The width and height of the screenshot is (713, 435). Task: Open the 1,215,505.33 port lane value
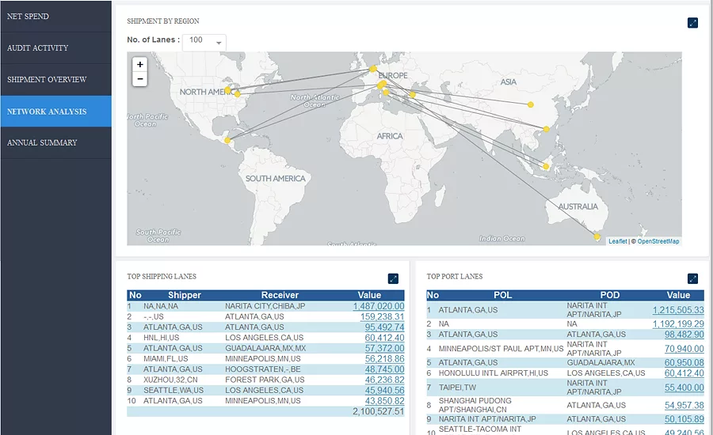pyautogui.click(x=678, y=310)
